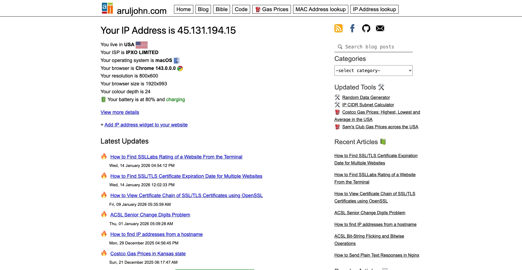Click View more details link
Screen dimensions: 522x270
(120, 112)
